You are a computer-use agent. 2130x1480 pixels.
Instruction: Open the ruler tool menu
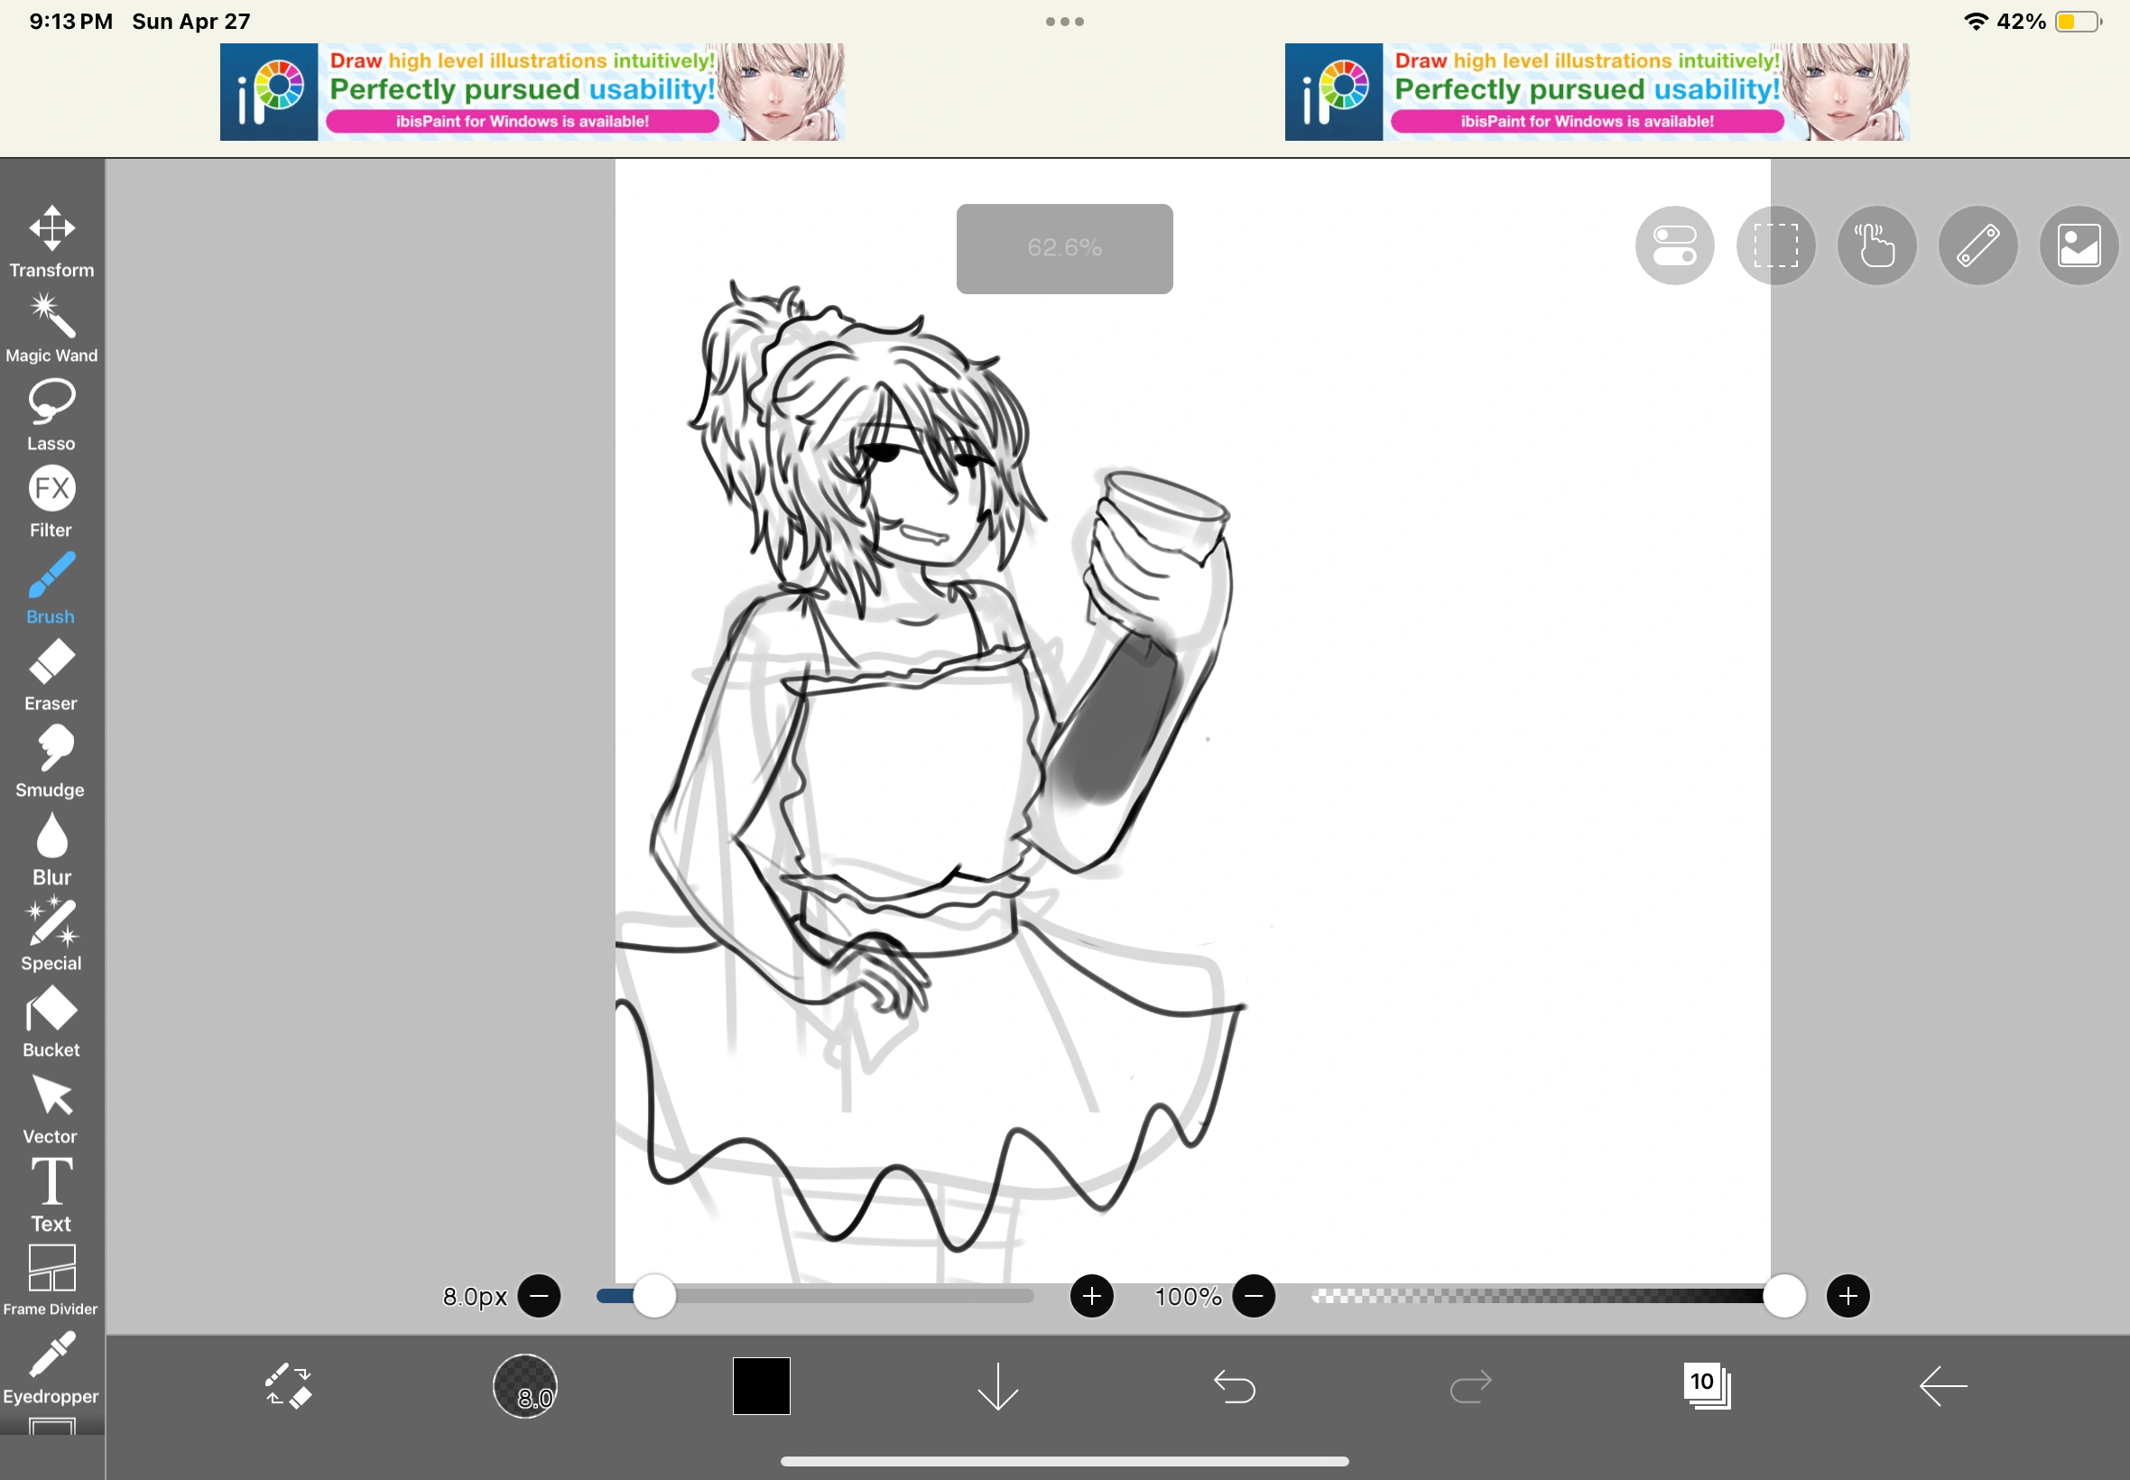1977,245
